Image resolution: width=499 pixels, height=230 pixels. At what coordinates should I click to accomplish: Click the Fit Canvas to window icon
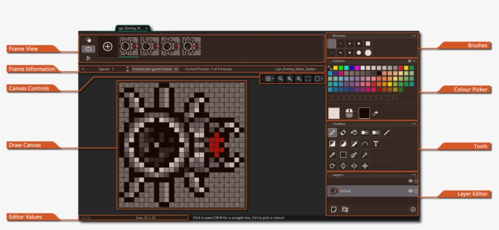pos(308,79)
